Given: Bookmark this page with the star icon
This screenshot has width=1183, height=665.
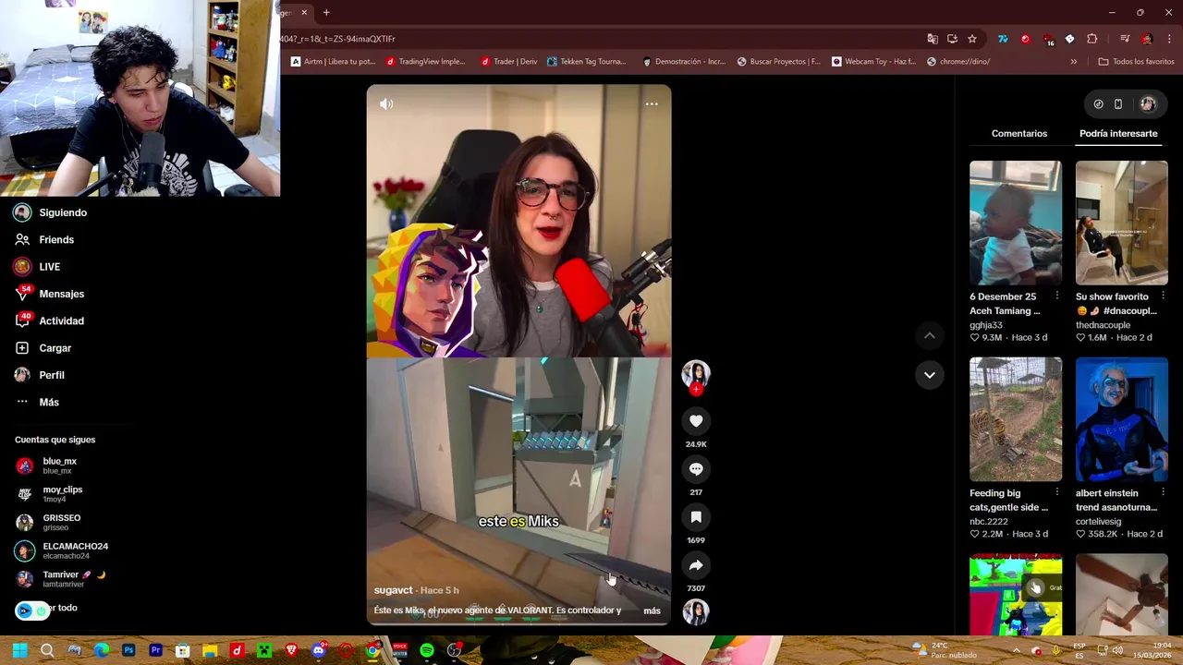Looking at the screenshot, I should click(x=972, y=39).
